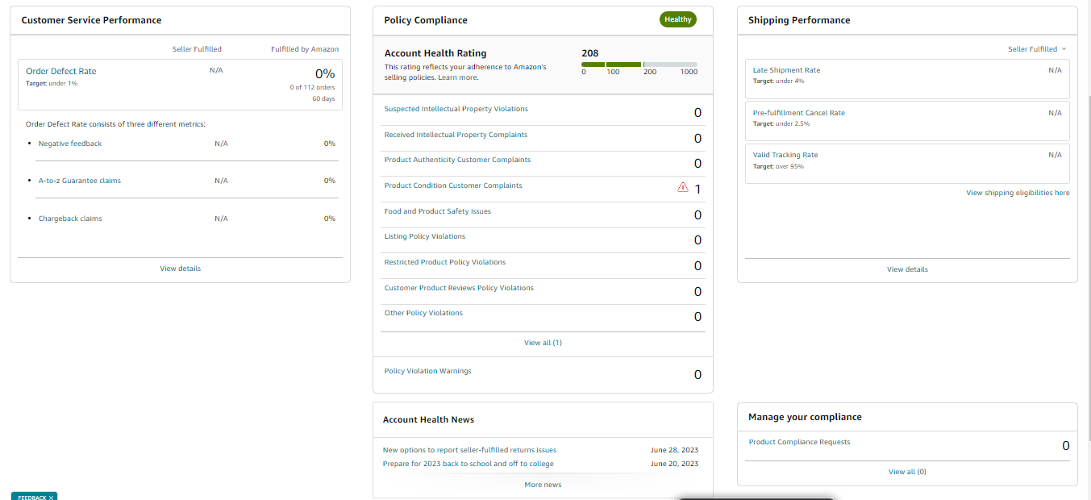Viewport: 1091px width, 500px height.
Task: Click More news in Account Health News
Action: (543, 485)
